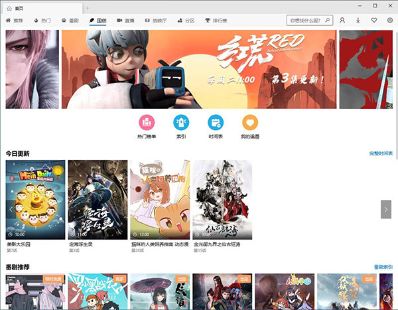
Task: Open the 完整时间表 link
Action: 381,153
